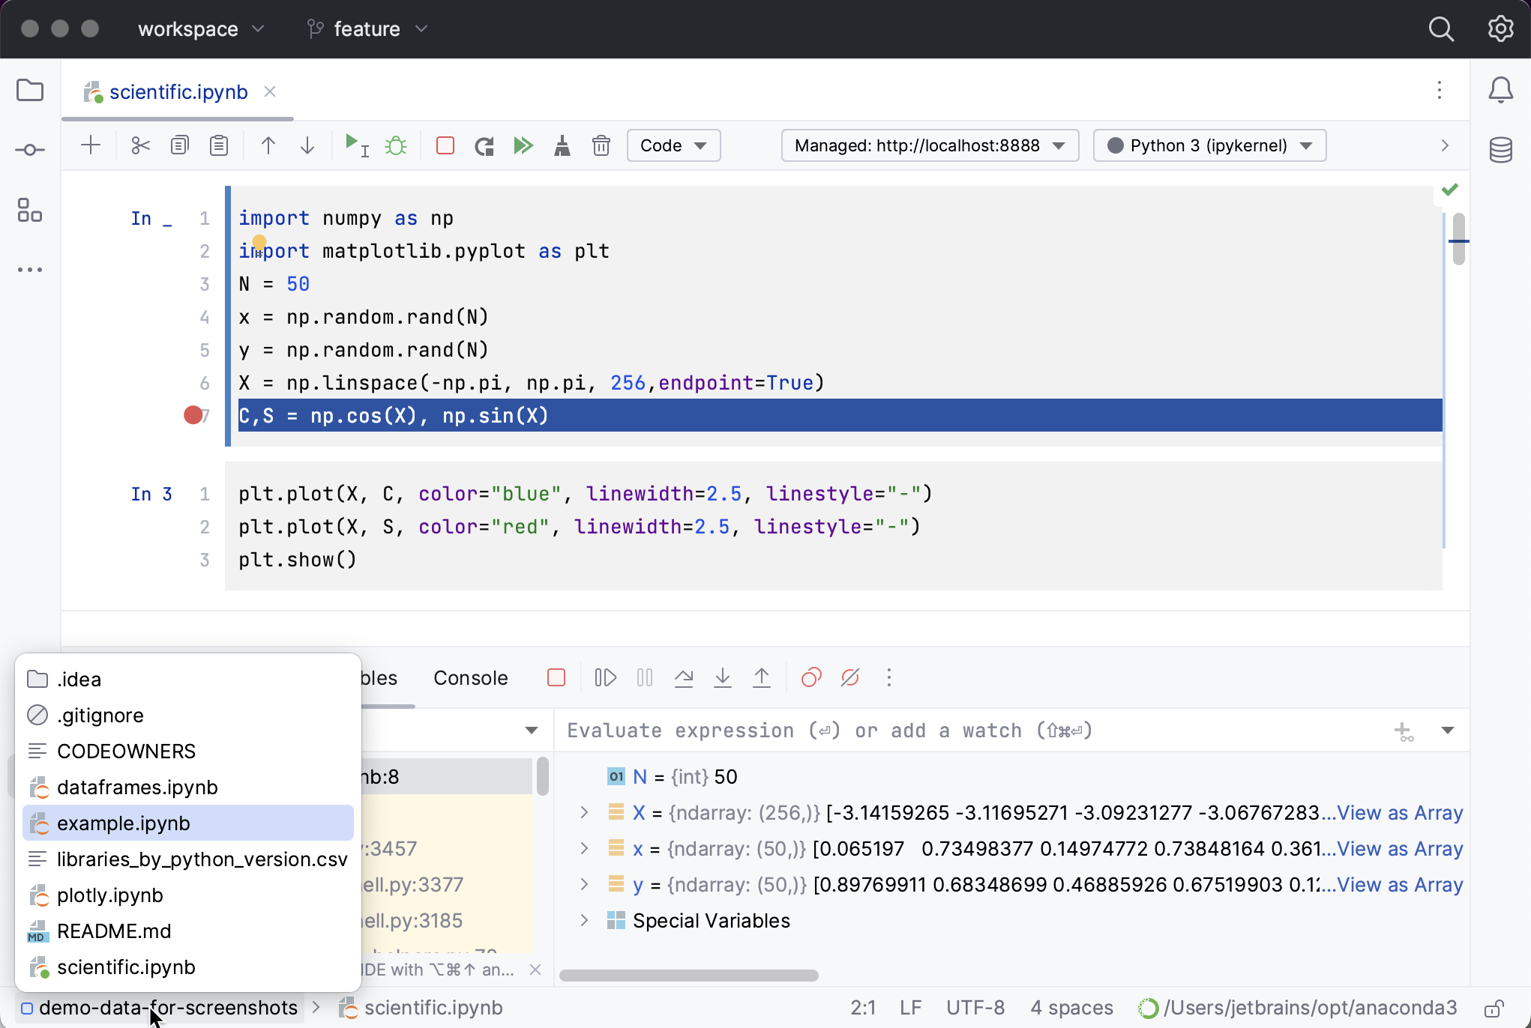Run all cells
The width and height of the screenshot is (1531, 1028).
click(523, 145)
